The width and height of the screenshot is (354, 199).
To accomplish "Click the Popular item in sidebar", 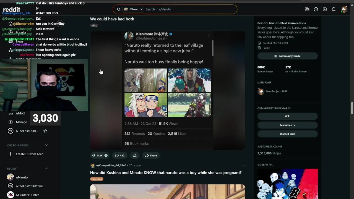I will pyautogui.click(x=21, y=33).
